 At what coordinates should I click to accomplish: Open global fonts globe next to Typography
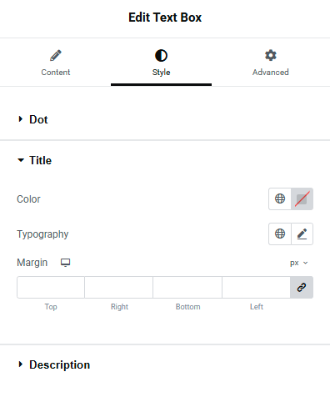280,234
